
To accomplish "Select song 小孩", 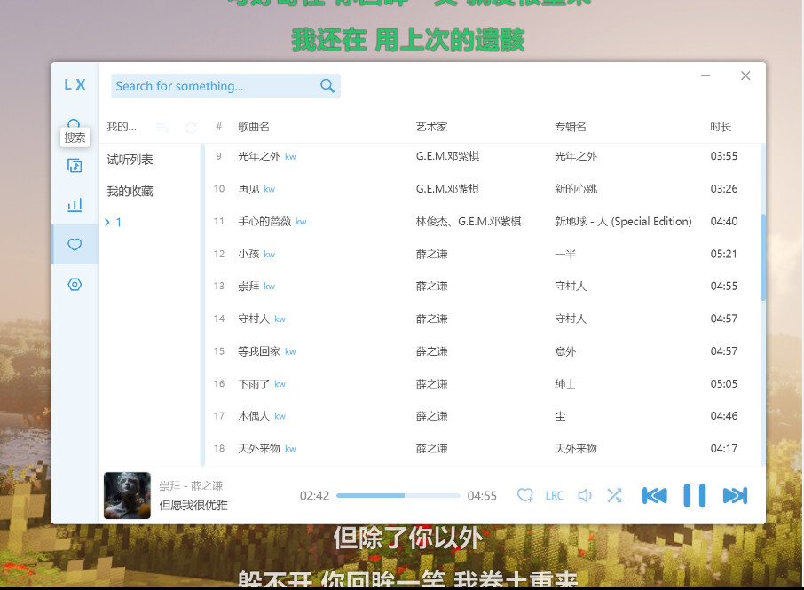I will click(248, 254).
